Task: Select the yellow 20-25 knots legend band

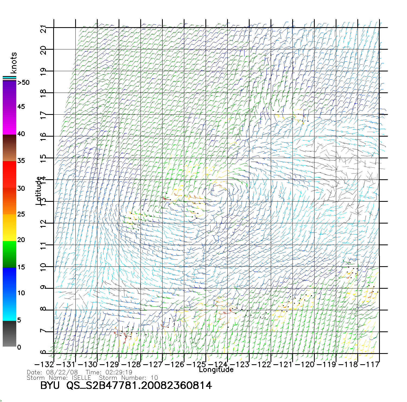Action: 9,228
